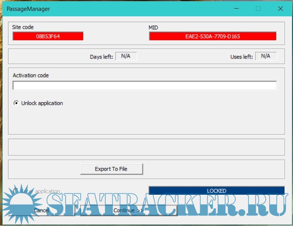Click the Site code label
This screenshot has height=226, width=293.
[x=23, y=27]
